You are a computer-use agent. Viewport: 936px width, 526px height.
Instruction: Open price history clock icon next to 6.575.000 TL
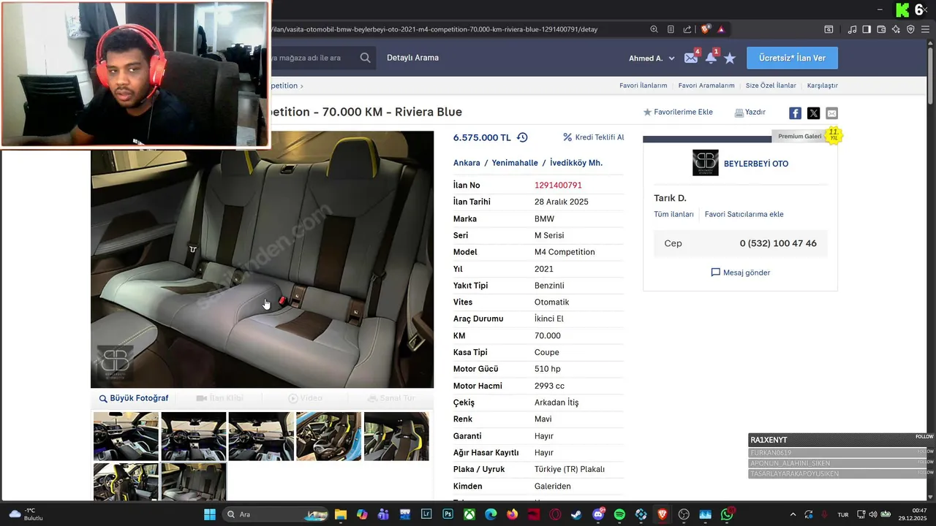click(522, 137)
